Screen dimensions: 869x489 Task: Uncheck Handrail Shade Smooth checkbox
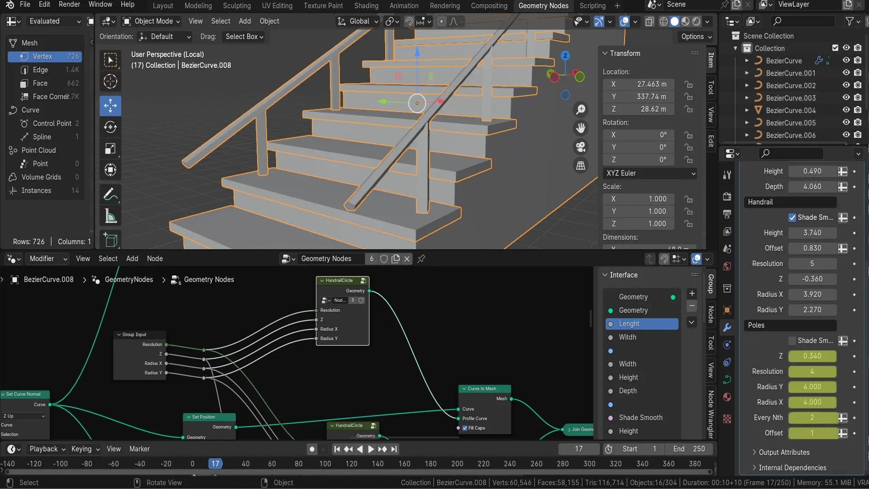coord(792,217)
